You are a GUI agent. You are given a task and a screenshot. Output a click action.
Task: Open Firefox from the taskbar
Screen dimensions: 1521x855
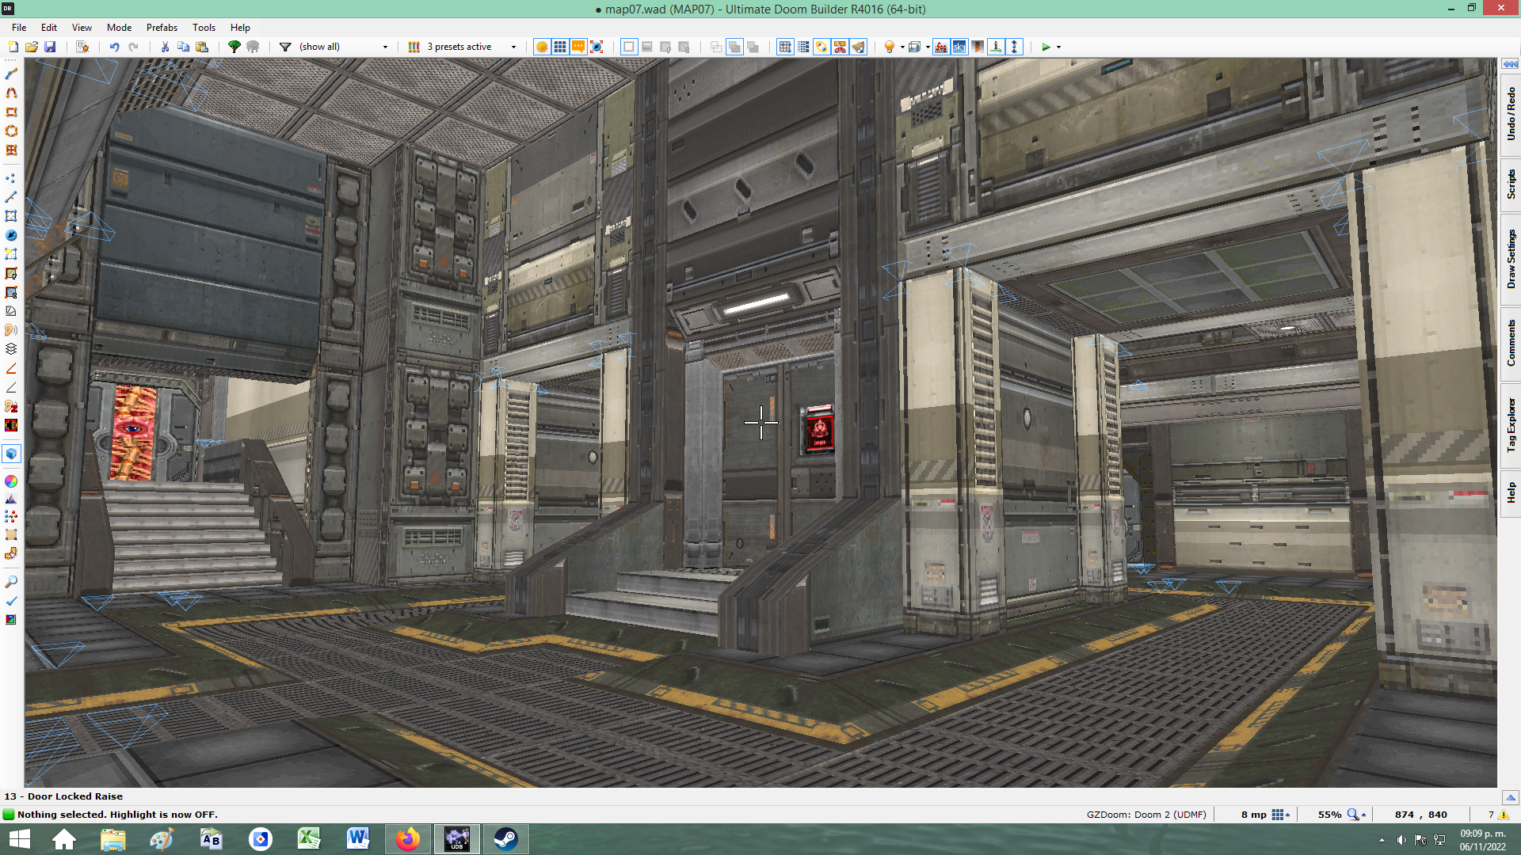point(408,839)
